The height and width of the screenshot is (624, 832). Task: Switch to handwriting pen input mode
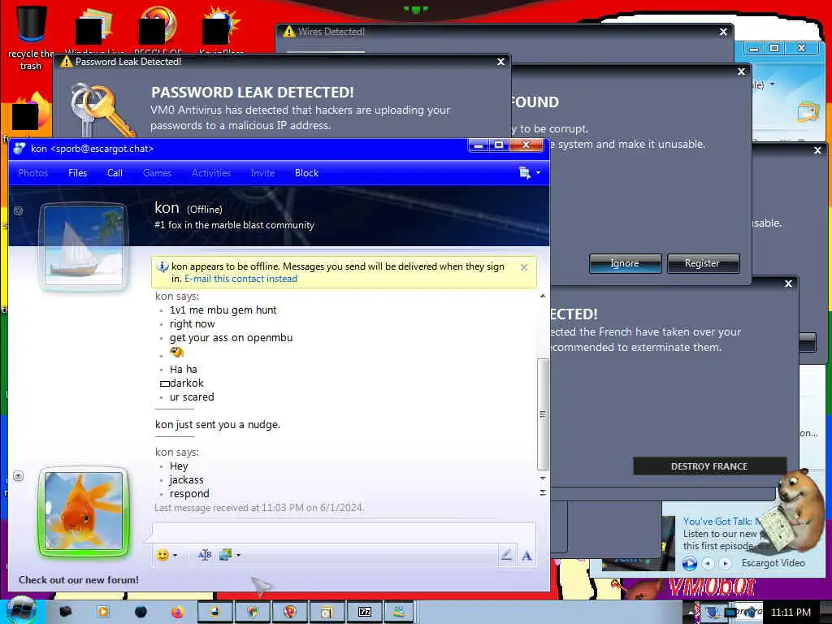tap(506, 555)
